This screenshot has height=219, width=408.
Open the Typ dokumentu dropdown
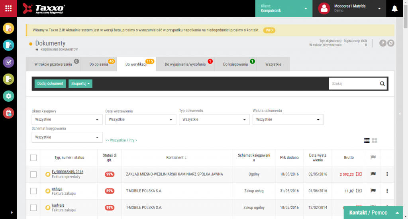[x=214, y=119]
